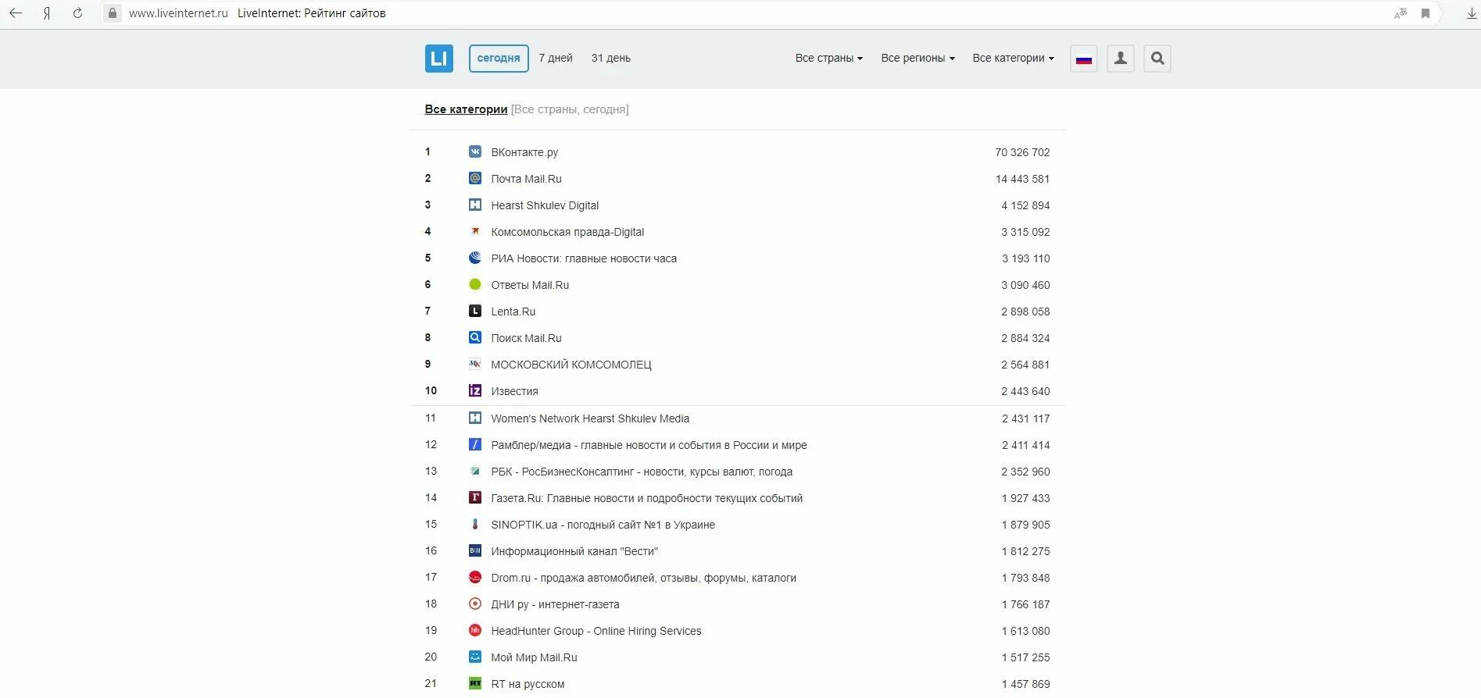Open the user account icon

pyautogui.click(x=1120, y=58)
